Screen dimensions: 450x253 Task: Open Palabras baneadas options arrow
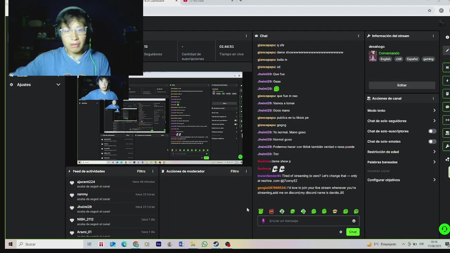click(x=434, y=162)
